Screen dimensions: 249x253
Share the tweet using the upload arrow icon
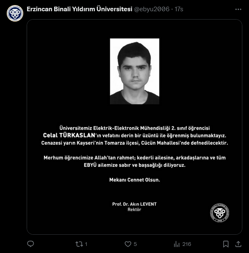click(238, 244)
